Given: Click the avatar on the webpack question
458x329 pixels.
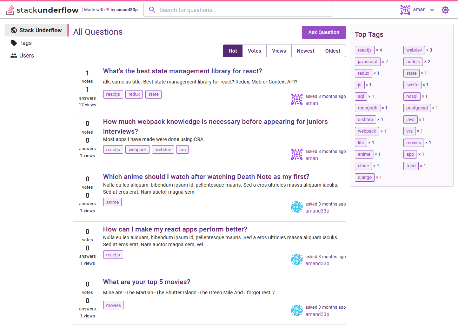Looking at the screenshot, I should [297, 154].
